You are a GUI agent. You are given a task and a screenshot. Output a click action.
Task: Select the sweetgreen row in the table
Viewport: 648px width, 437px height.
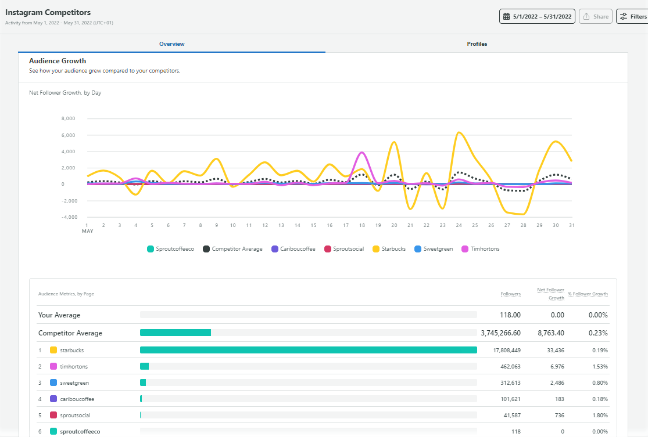click(74, 383)
